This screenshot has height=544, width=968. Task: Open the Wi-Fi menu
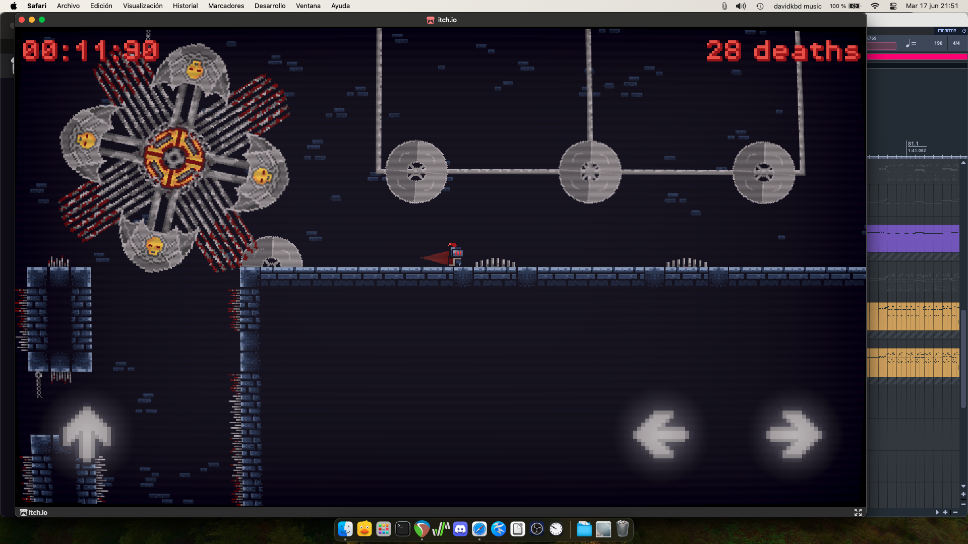pyautogui.click(x=875, y=6)
